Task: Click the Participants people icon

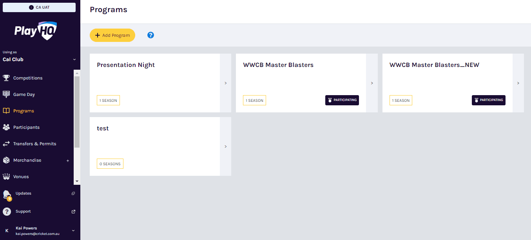Action: click(x=6, y=127)
